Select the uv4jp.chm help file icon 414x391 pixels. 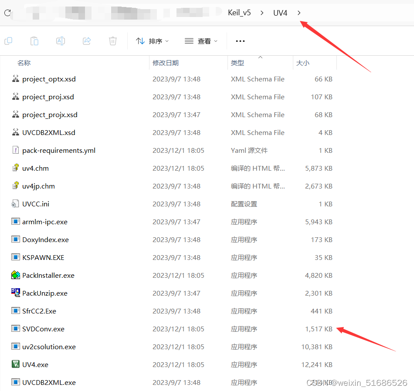[16, 186]
